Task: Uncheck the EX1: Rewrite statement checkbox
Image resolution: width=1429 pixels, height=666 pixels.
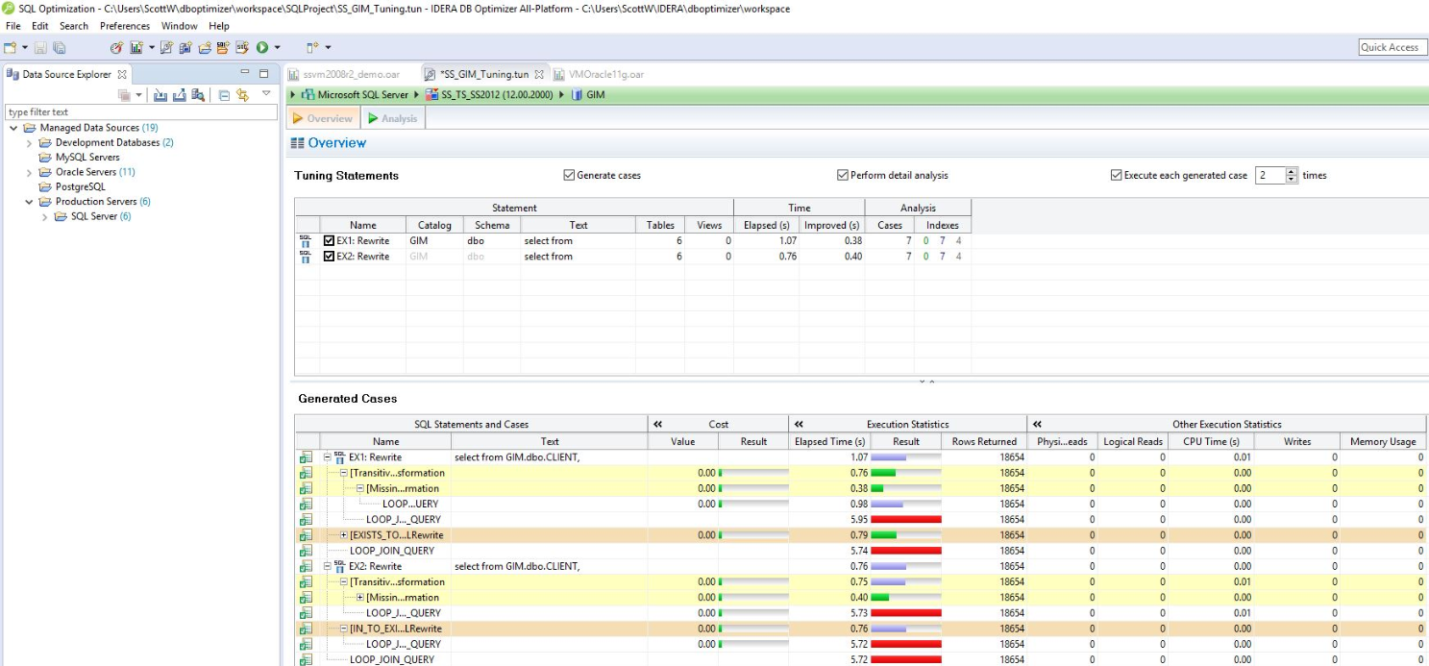Action: (329, 241)
